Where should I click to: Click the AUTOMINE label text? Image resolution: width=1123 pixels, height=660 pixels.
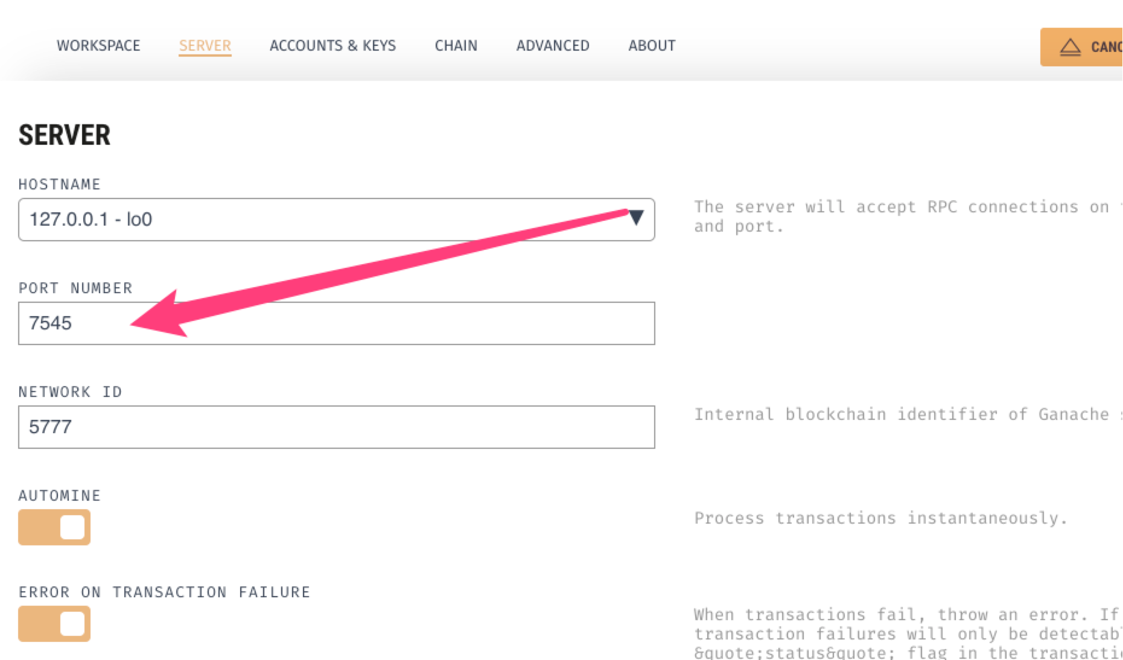coord(59,496)
